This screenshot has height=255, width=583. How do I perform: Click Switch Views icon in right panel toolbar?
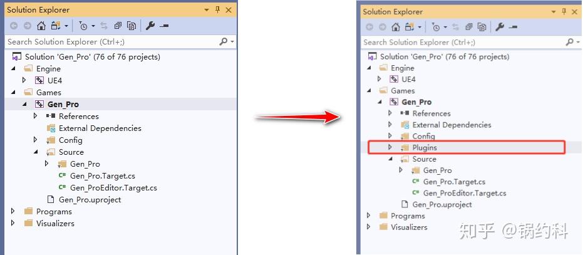point(410,27)
